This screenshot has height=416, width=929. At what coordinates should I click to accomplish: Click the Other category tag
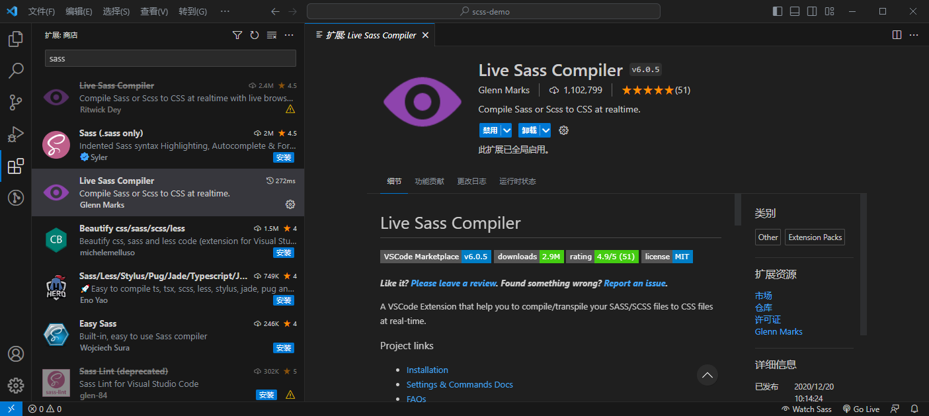[x=768, y=237]
